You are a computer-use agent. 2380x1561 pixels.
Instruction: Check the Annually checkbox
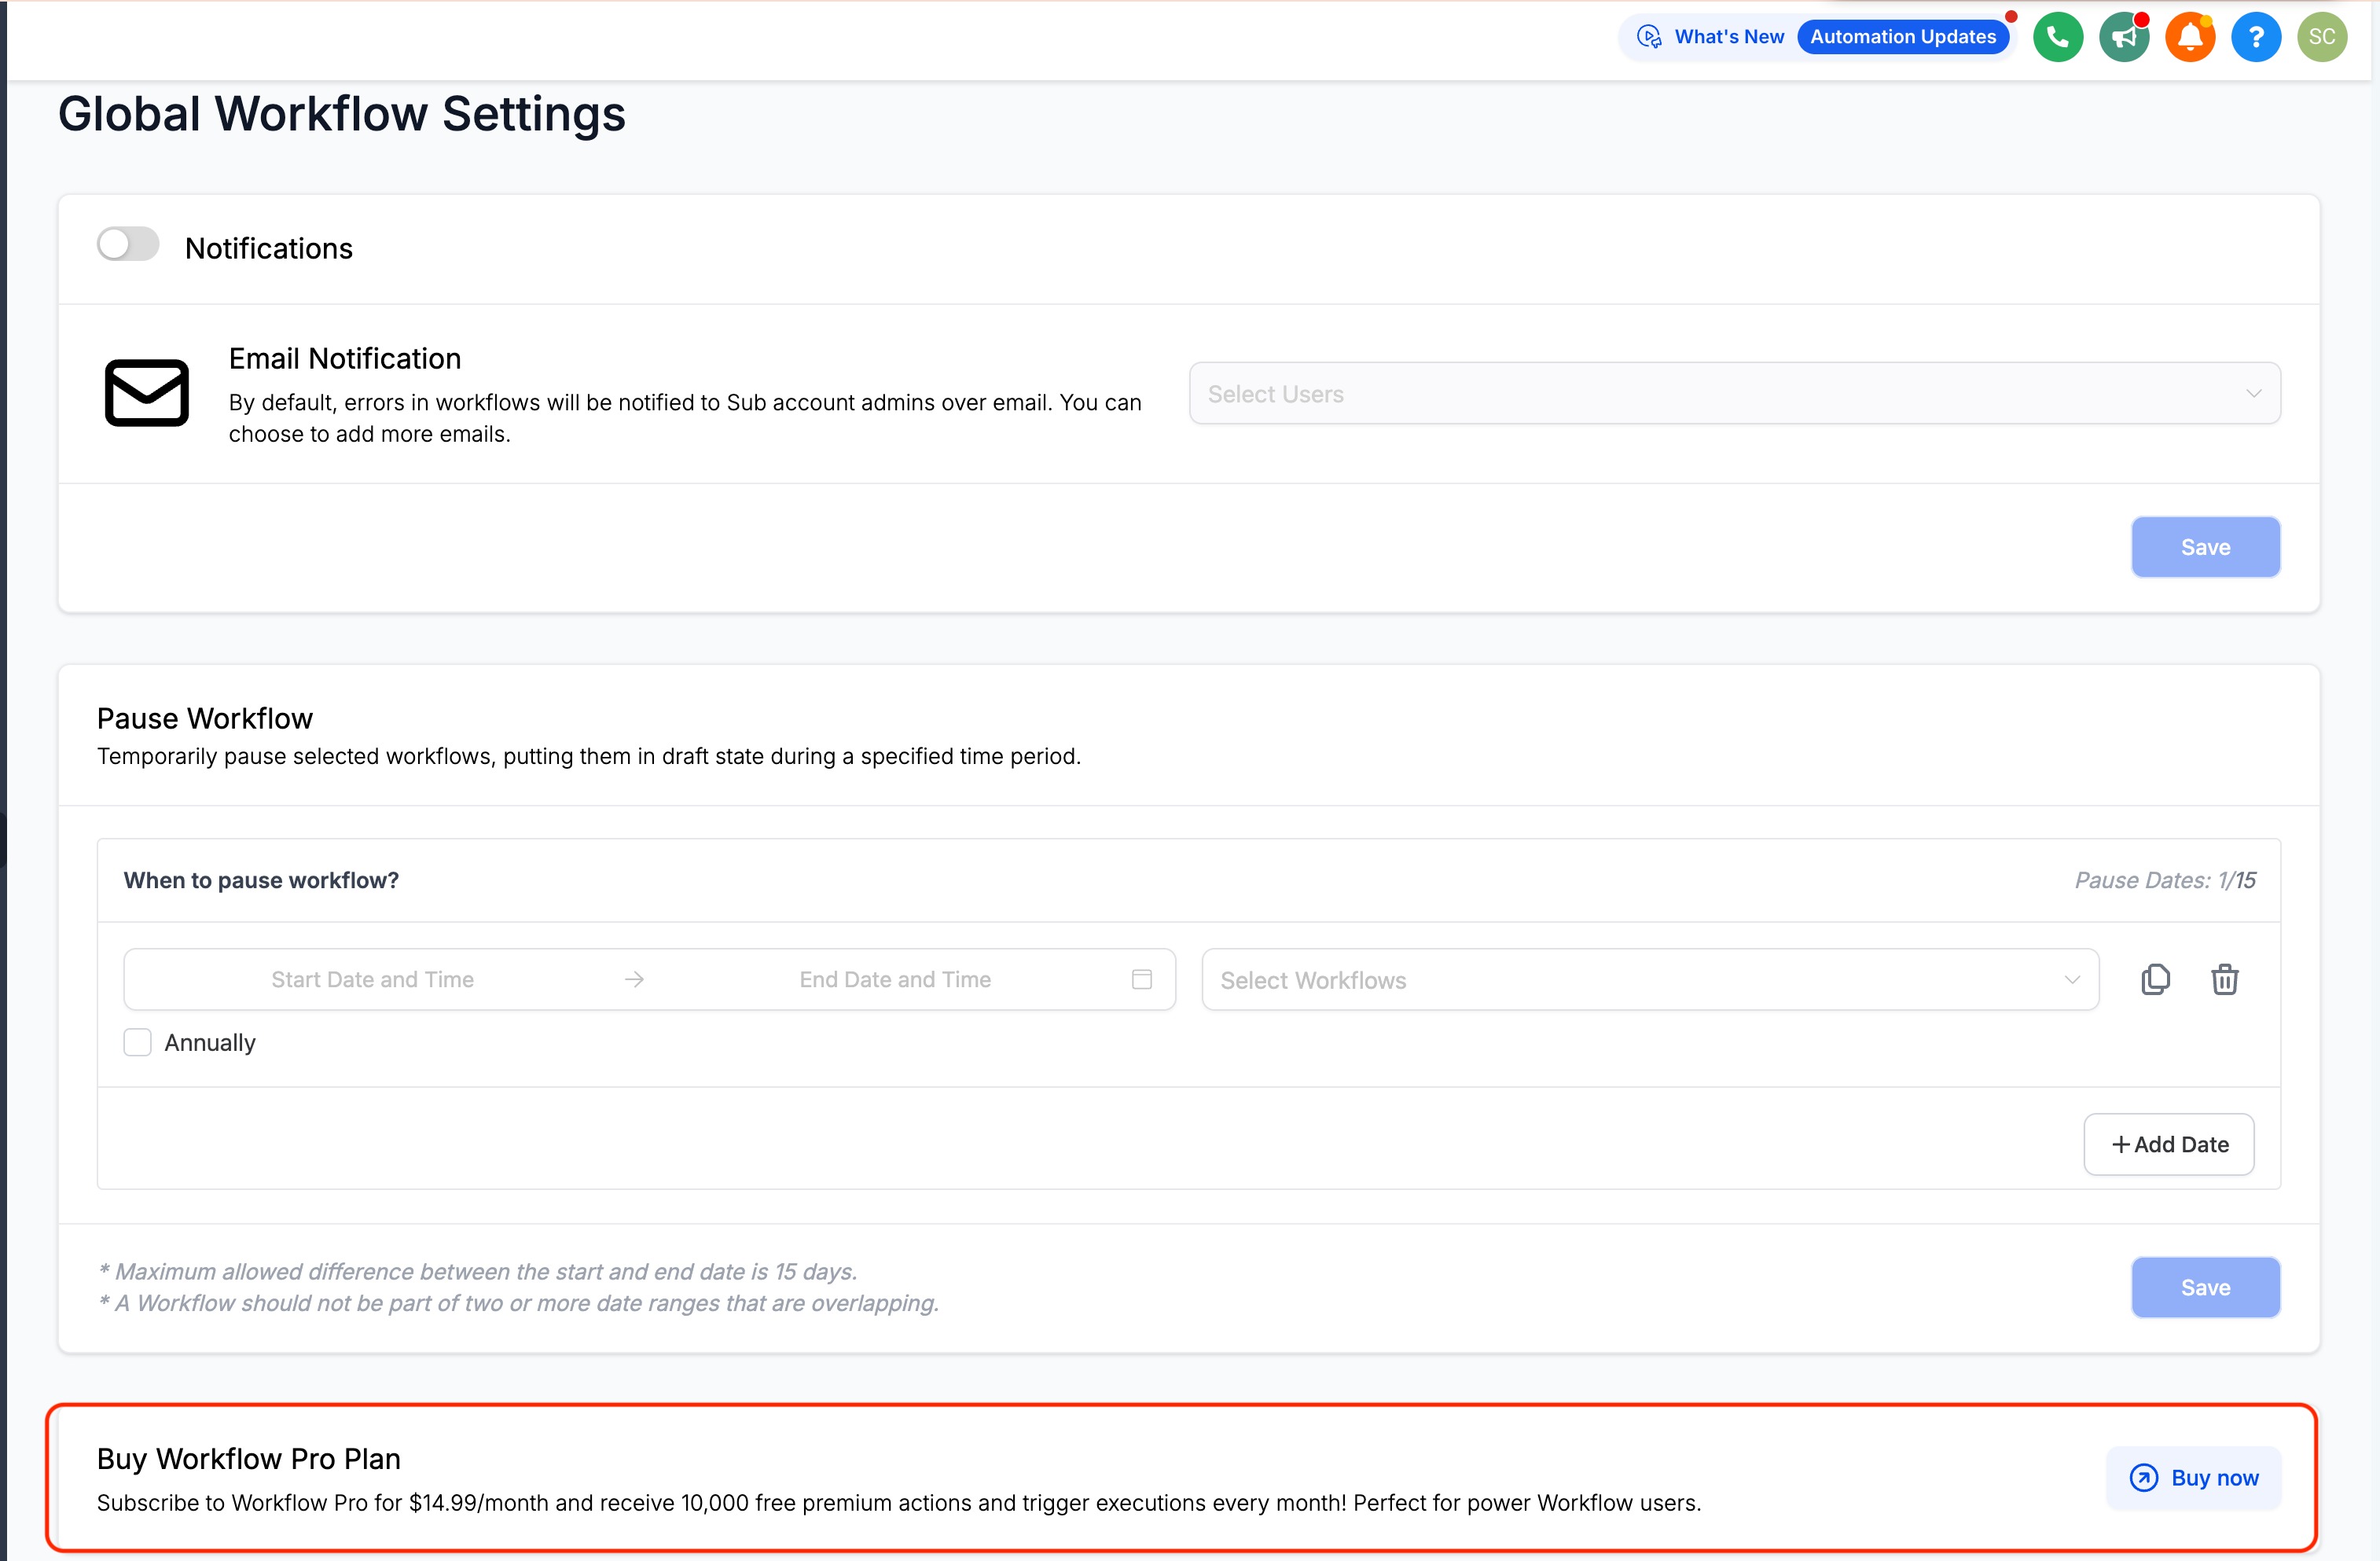[x=138, y=1042]
